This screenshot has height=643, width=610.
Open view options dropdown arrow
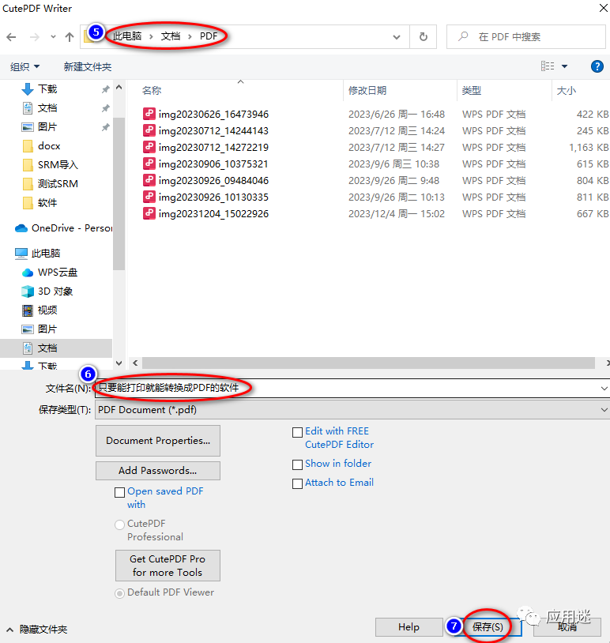tap(564, 66)
